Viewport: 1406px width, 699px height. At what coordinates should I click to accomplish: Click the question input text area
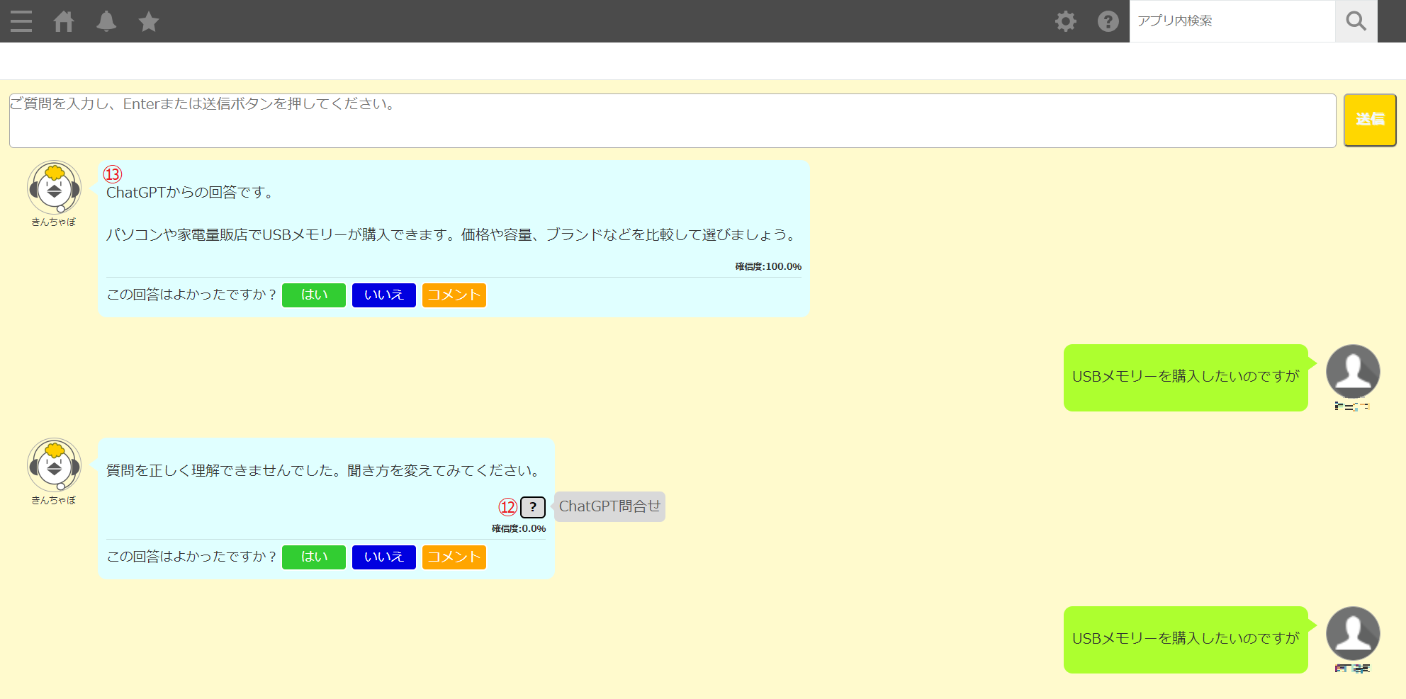(x=672, y=120)
